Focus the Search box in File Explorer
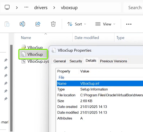Image resolution: width=143 pixels, height=132 pixels. pyautogui.click(x=134, y=7)
